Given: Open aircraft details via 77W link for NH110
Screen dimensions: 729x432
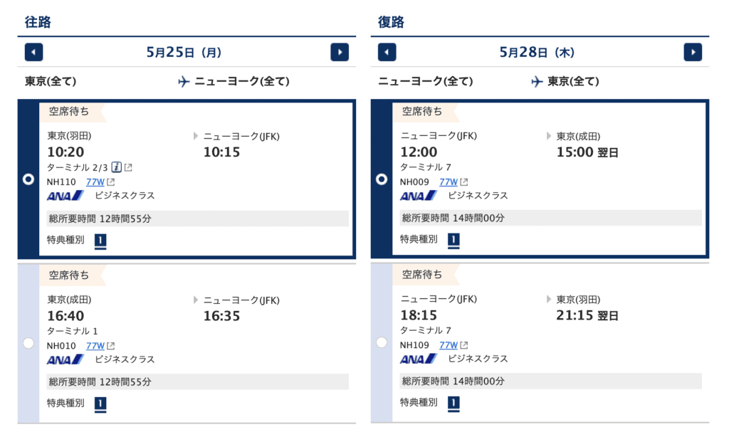Looking at the screenshot, I should 96,181.
